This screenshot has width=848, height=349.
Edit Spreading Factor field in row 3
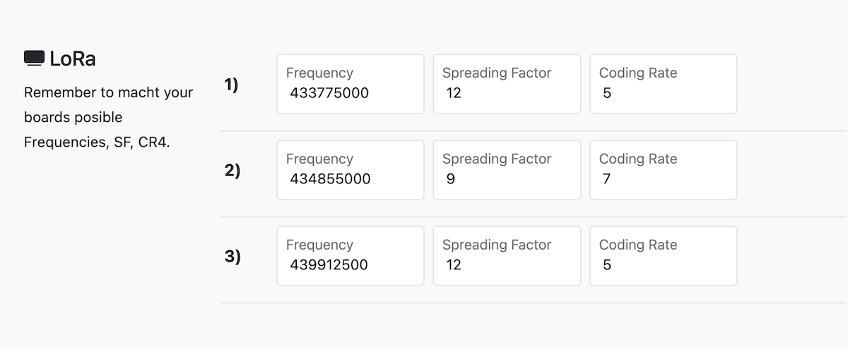(x=507, y=264)
